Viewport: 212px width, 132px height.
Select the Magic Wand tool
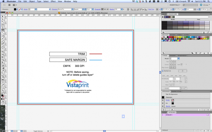coord(3,22)
